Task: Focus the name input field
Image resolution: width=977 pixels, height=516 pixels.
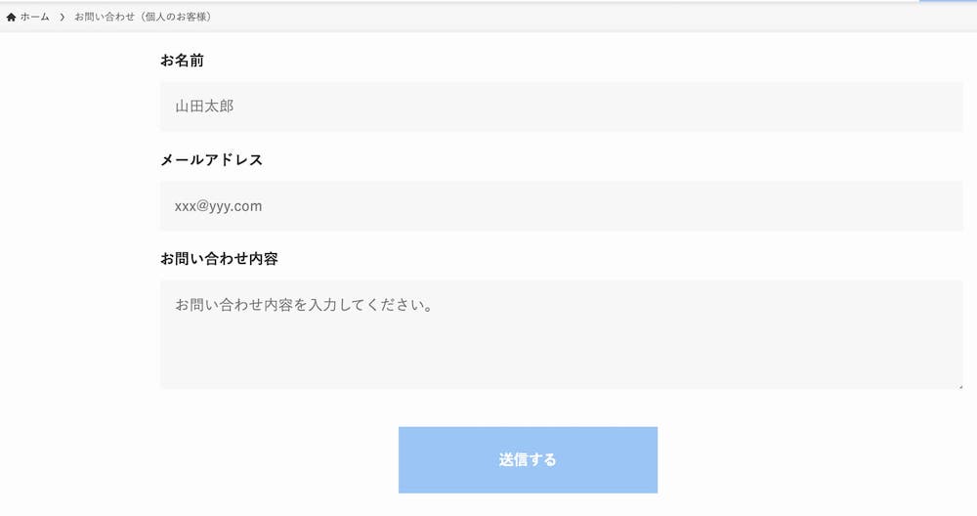Action: click(562, 107)
